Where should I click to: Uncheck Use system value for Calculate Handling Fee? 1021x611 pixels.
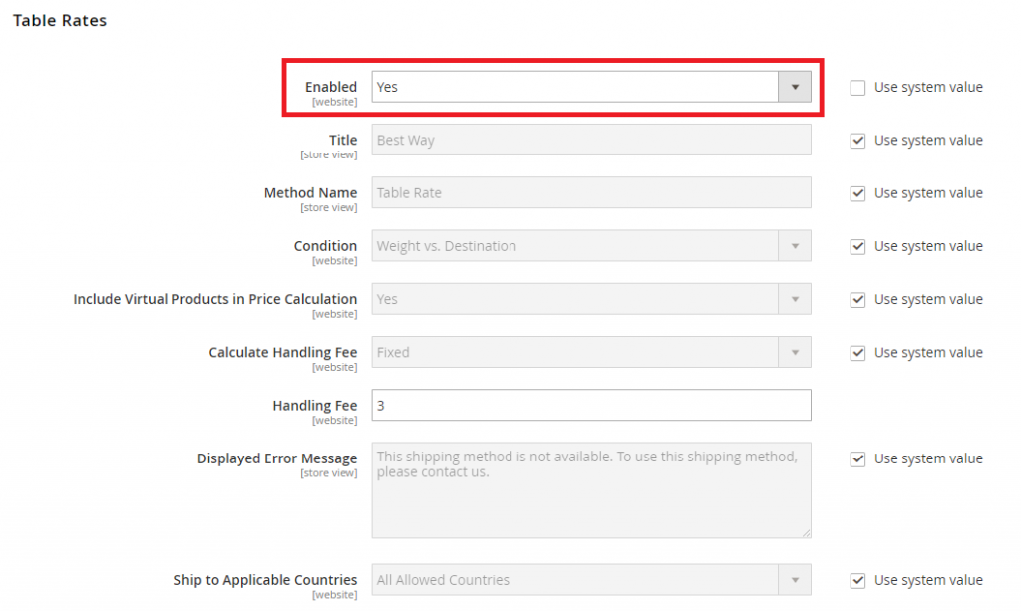[x=857, y=352]
